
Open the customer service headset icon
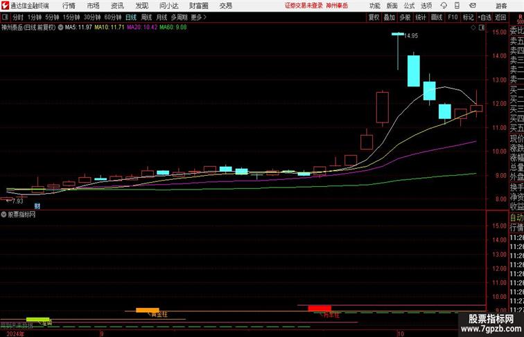[444, 6]
